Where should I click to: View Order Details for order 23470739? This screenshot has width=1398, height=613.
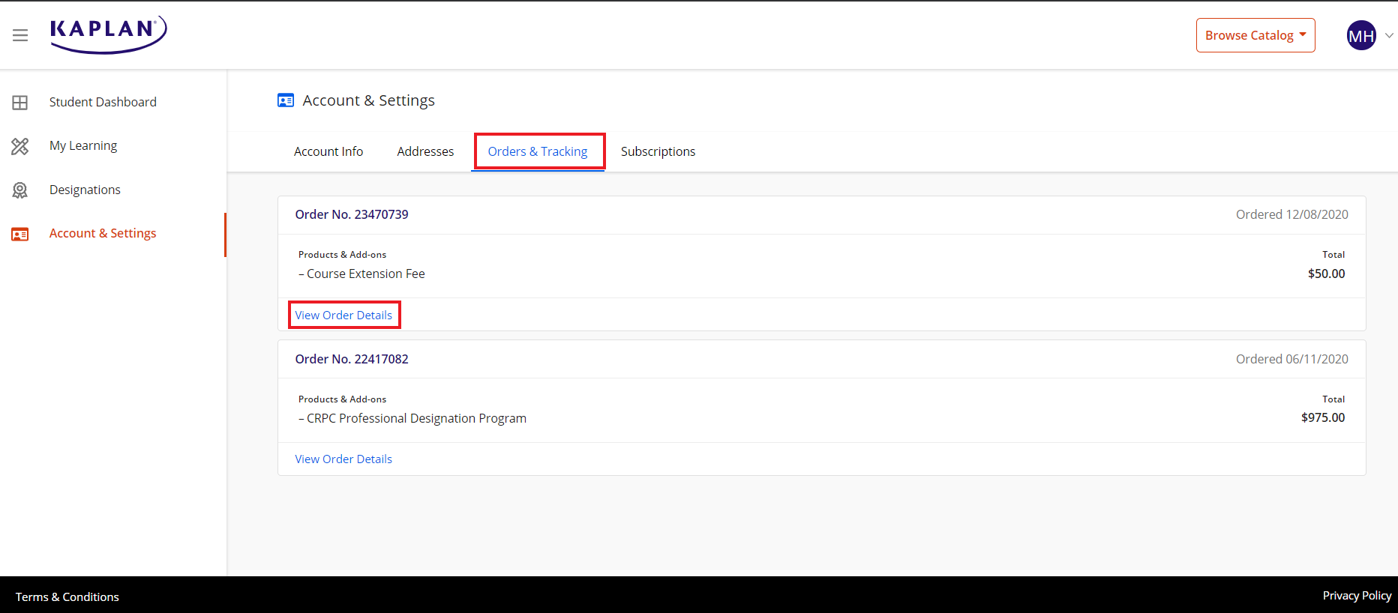coord(343,315)
